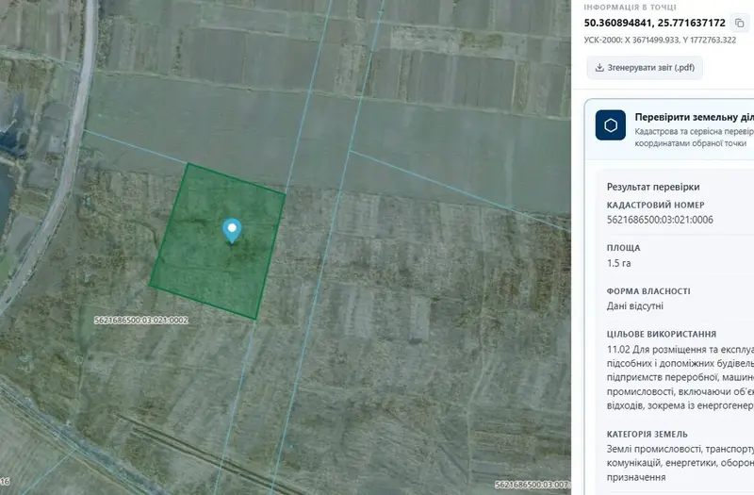Click map label 5621686500:03:021:0002

pyautogui.click(x=140, y=320)
